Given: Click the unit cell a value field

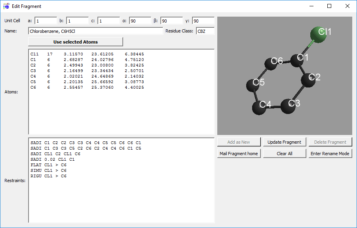Looking at the screenshot, I should 46,20.
